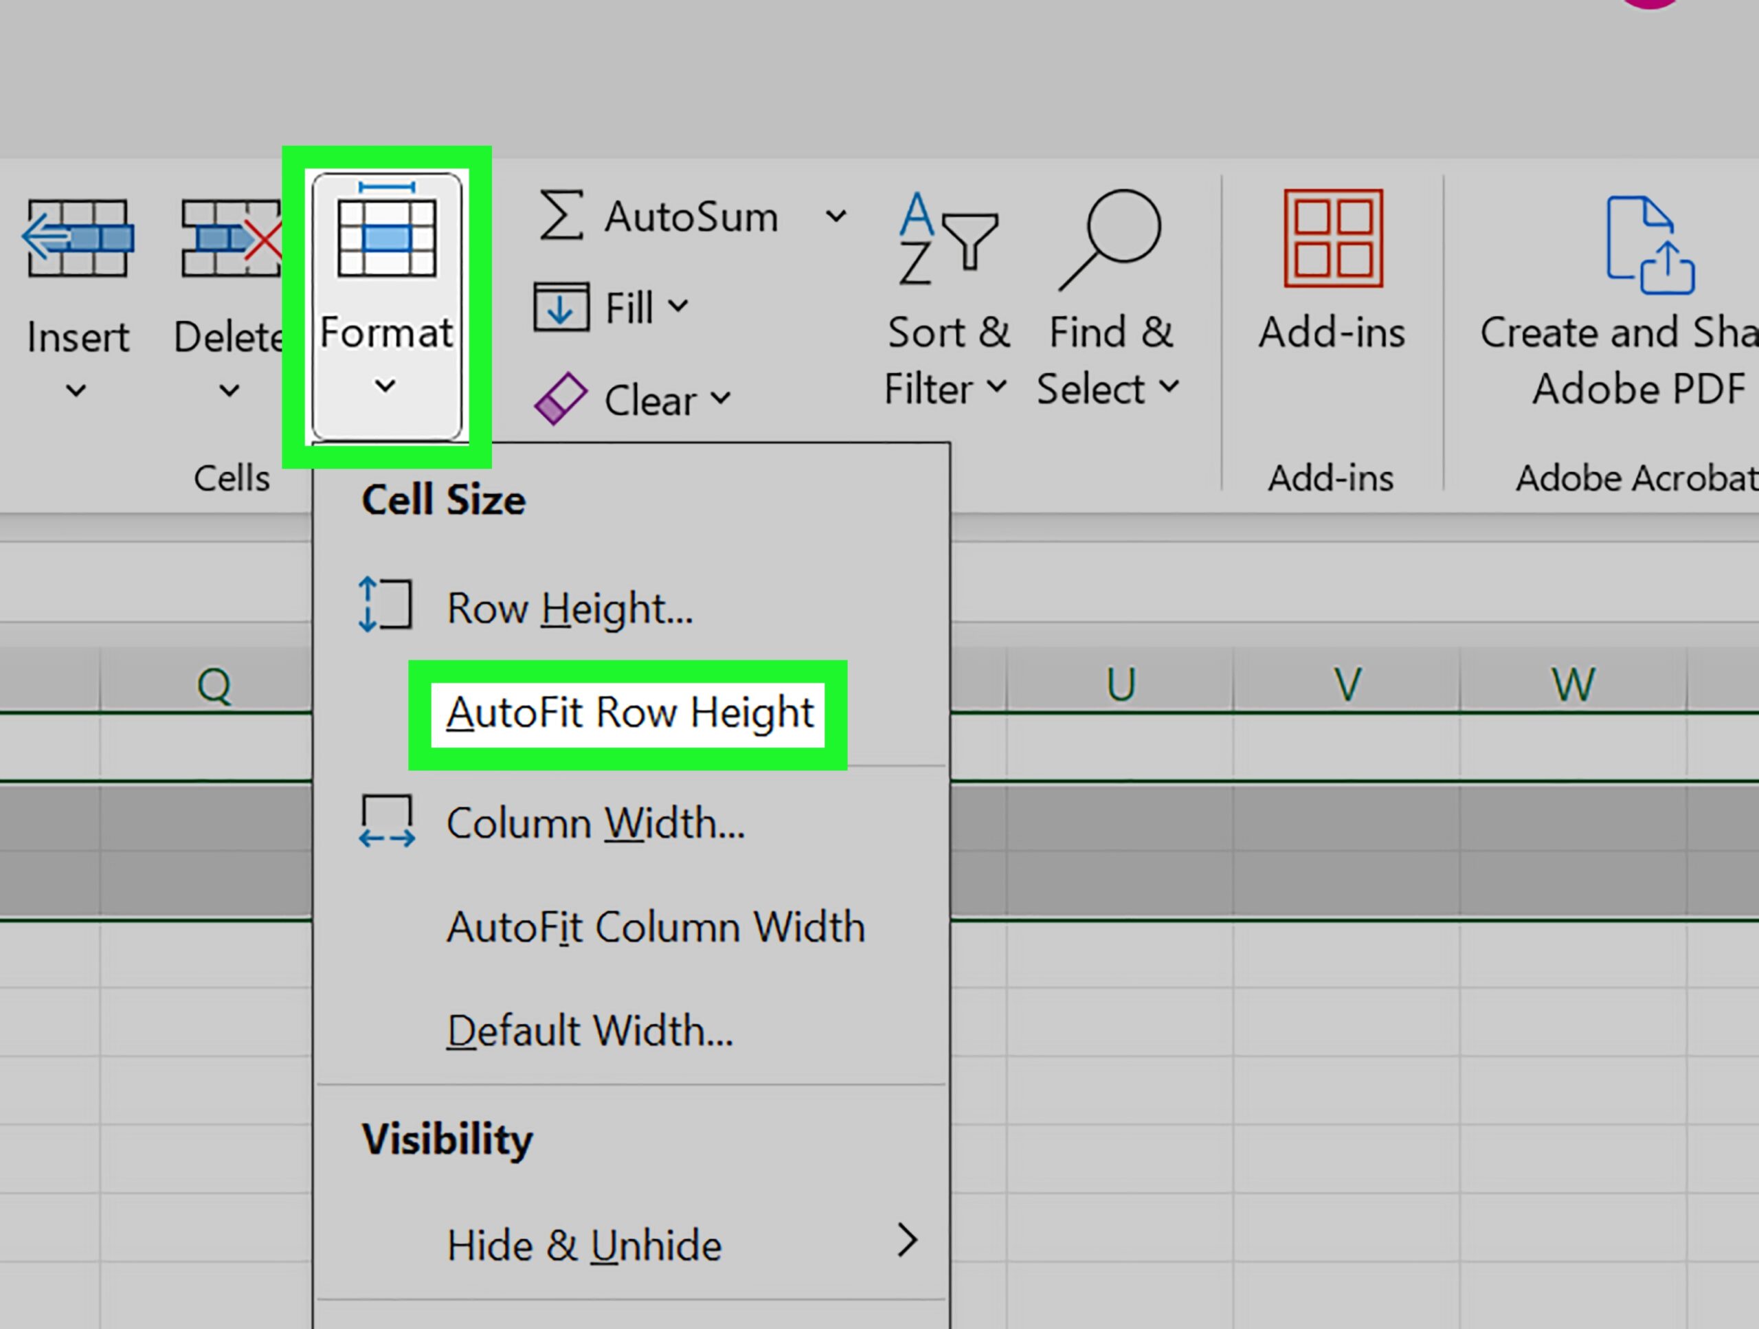The image size is (1759, 1329).
Task: Click Create and Share Adobe PDF label
Action: pyautogui.click(x=1620, y=360)
